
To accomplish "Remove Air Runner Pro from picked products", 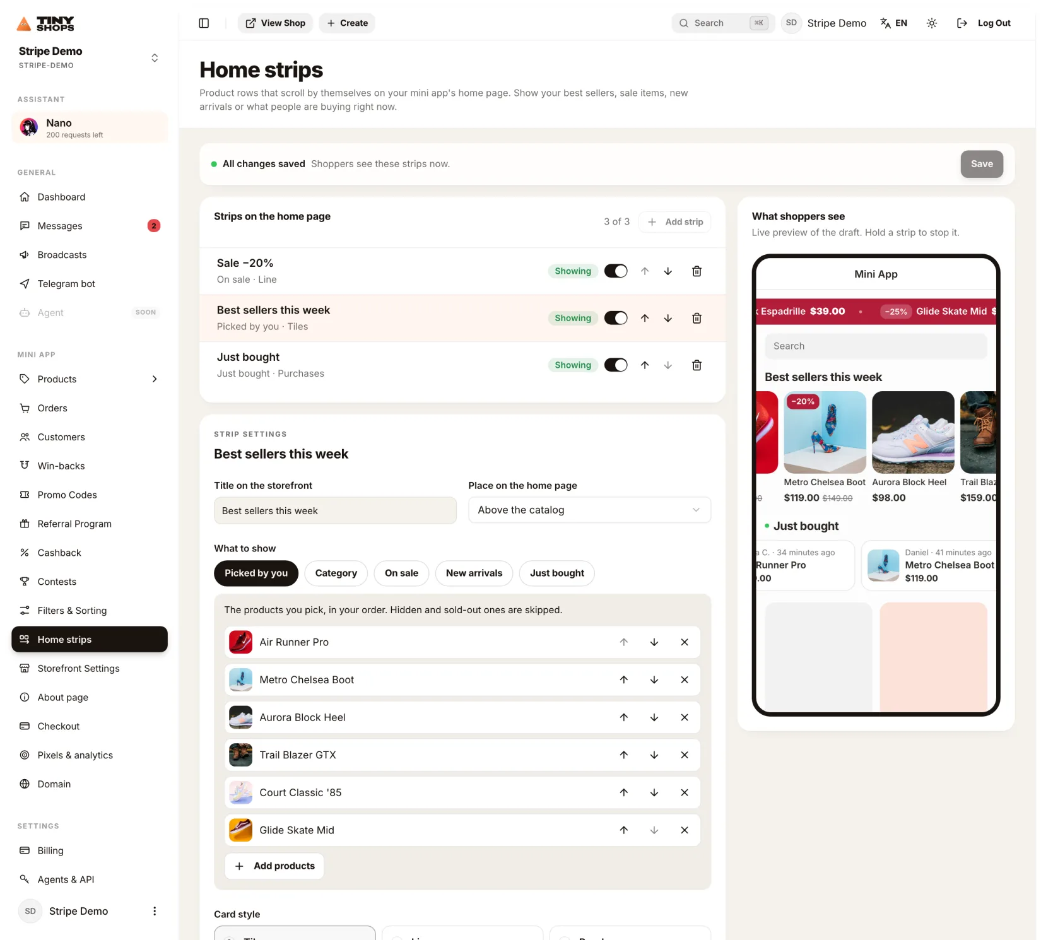I will coord(685,642).
